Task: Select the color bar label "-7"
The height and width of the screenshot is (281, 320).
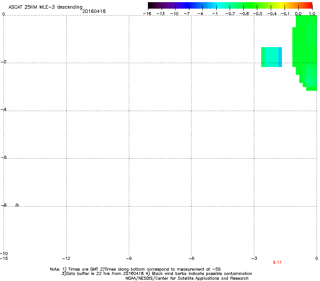Action: [x=187, y=14]
